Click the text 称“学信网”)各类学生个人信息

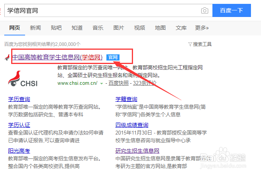[x=148, y=114]
